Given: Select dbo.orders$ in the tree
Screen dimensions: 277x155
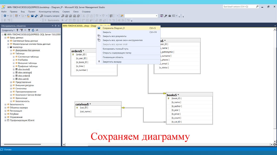Looking at the screenshot, I should 24,76.
